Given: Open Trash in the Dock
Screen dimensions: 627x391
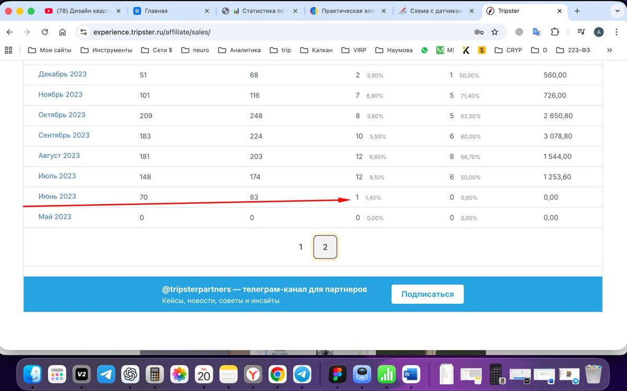Looking at the screenshot, I should (593, 373).
